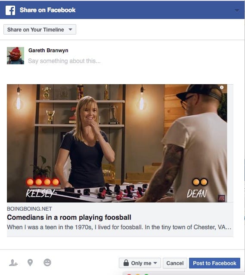This screenshot has width=245, height=275.
Task: Click the lock icon beside Only me
Action: [x=126, y=263]
